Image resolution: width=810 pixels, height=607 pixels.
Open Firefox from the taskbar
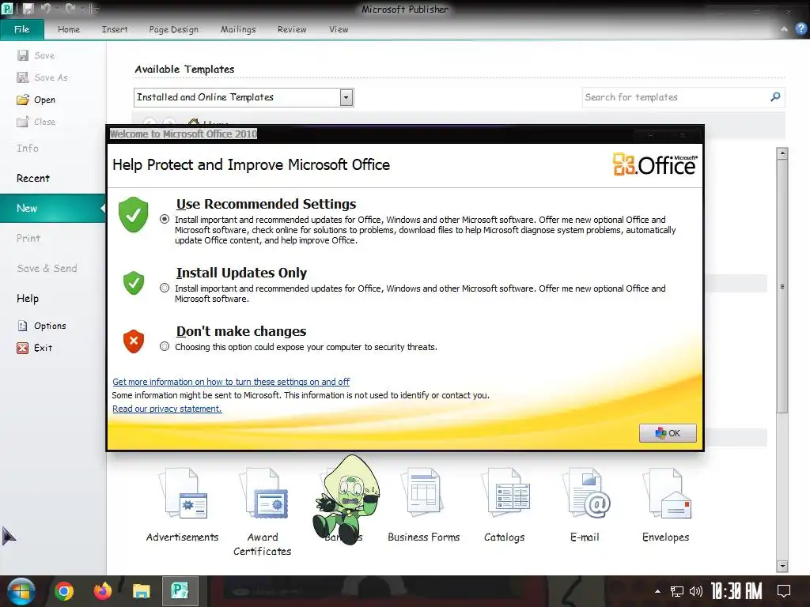pyautogui.click(x=102, y=591)
